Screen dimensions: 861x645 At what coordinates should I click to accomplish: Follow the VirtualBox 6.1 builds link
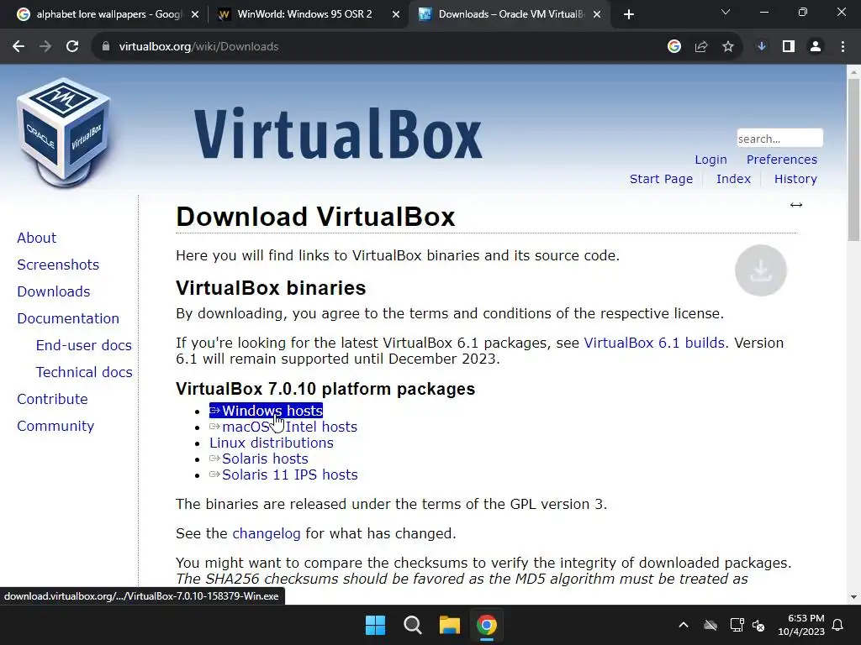click(x=654, y=343)
